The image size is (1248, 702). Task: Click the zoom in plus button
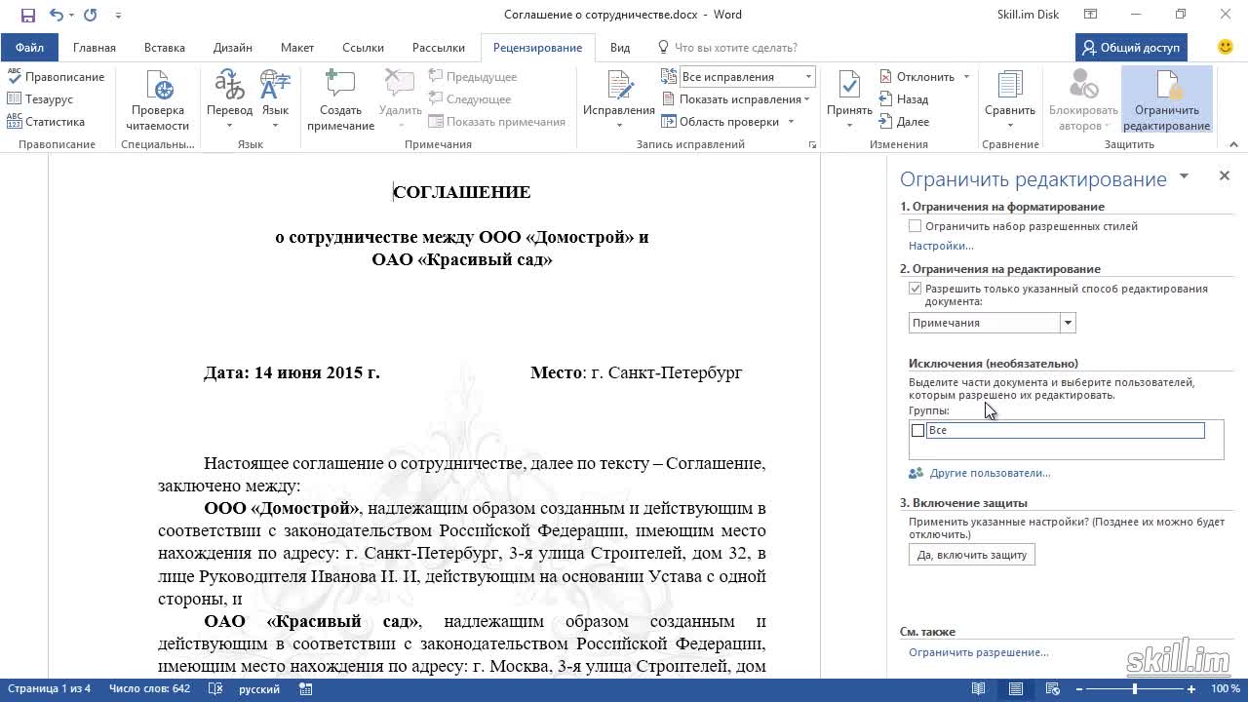coord(1191,689)
